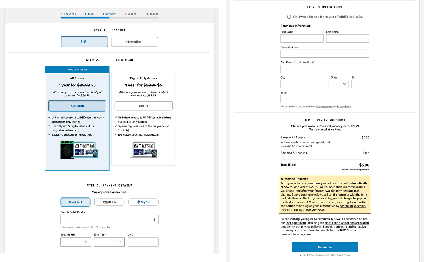
Task: Go to 5. Submit step tab
Action: tap(153, 14)
